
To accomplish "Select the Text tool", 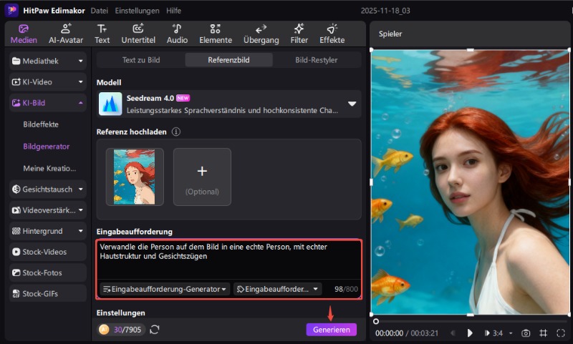I will [102, 34].
